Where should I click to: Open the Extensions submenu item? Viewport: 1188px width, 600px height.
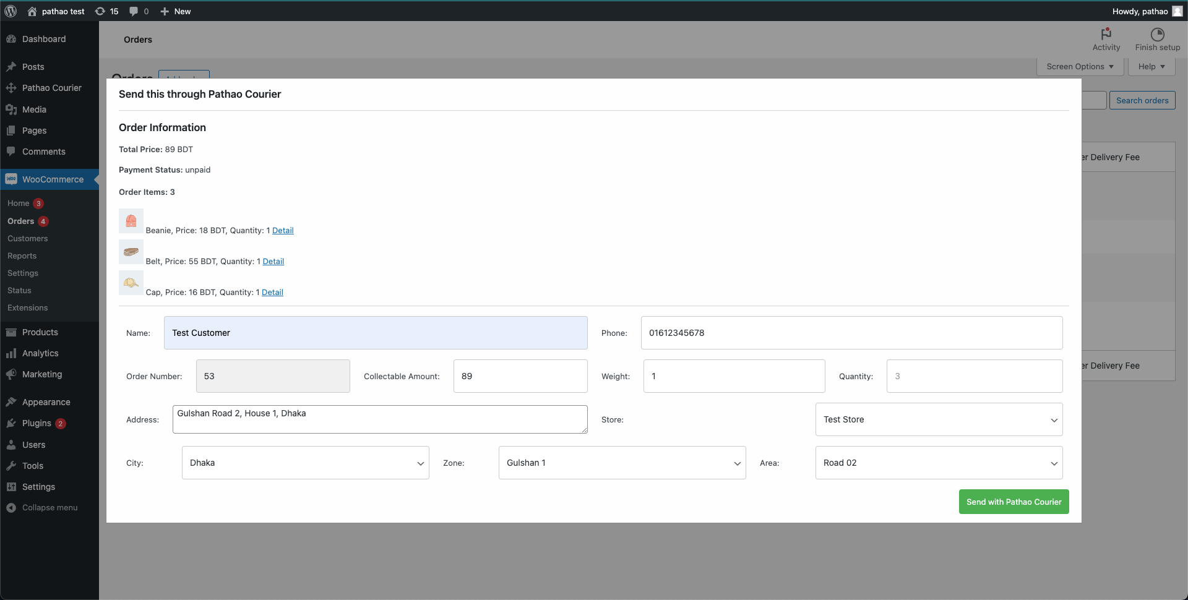[27, 307]
